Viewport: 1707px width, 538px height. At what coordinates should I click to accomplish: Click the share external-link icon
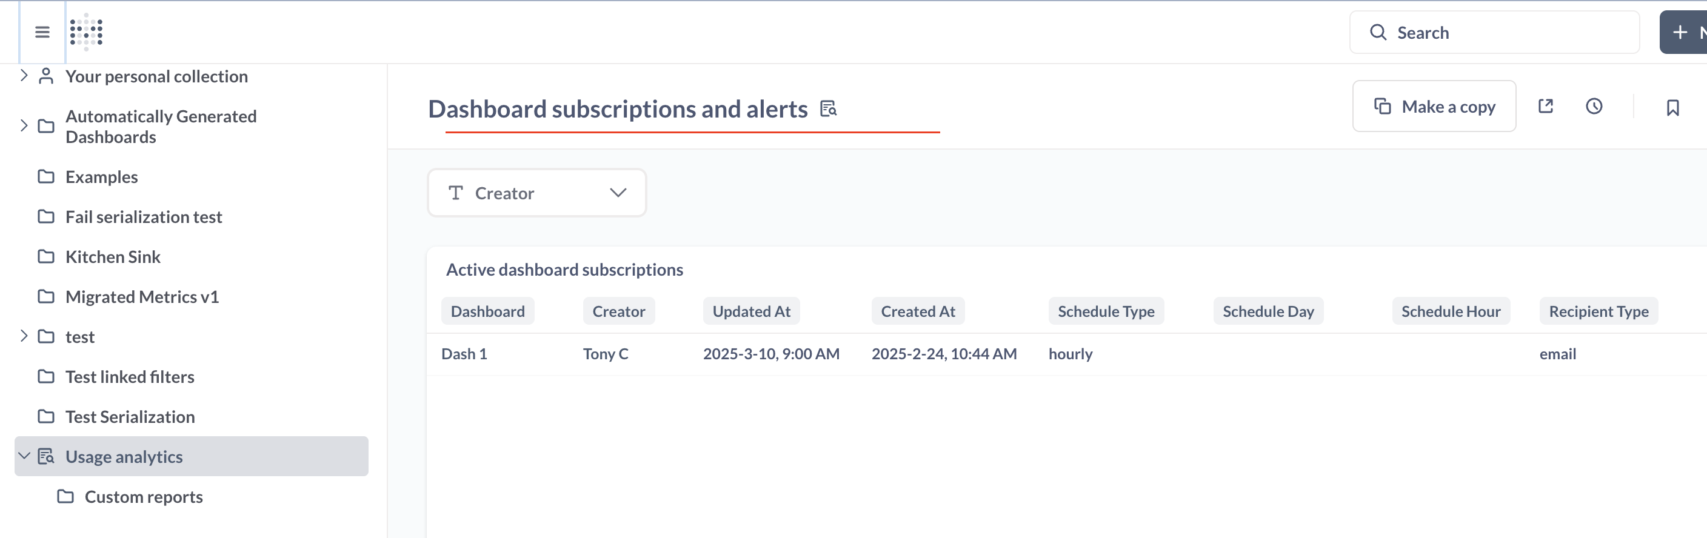tap(1545, 106)
